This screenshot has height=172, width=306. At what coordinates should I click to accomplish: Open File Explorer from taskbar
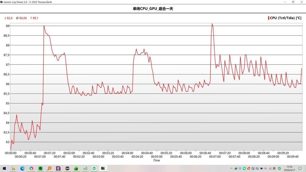coord(13,168)
